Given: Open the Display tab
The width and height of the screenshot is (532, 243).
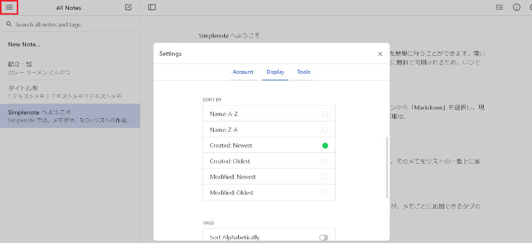Looking at the screenshot, I should pos(275,72).
